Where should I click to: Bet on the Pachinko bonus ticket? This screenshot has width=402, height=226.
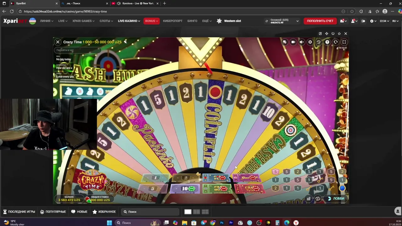(247, 178)
